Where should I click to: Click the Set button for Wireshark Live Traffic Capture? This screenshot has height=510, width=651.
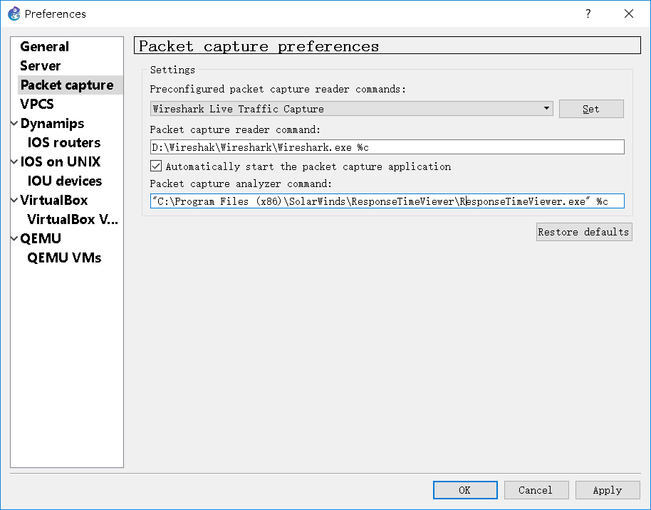[x=591, y=108]
